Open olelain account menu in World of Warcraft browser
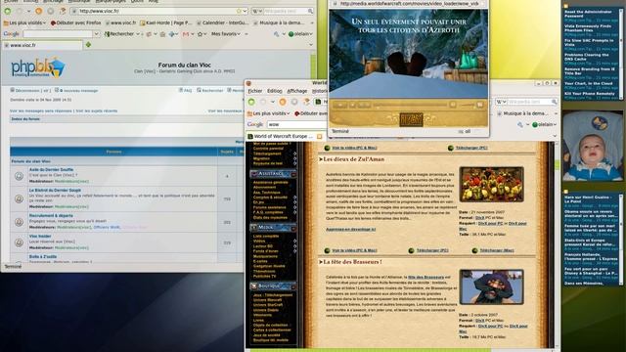The image size is (626, 352). tap(544, 124)
